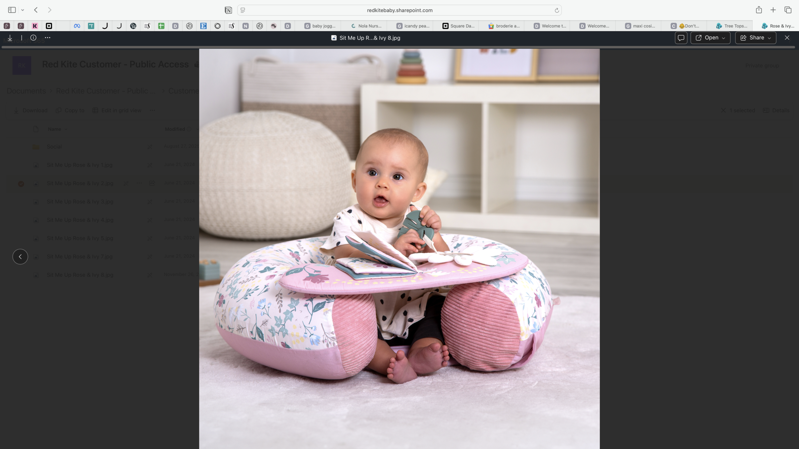Open the image info panel icon
The width and height of the screenshot is (799, 449).
coord(33,38)
